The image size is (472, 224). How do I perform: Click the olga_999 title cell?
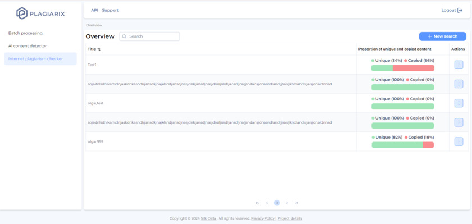[221, 141]
